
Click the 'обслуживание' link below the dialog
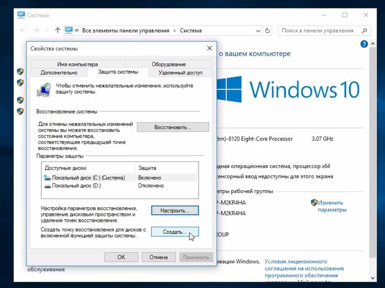46,270
